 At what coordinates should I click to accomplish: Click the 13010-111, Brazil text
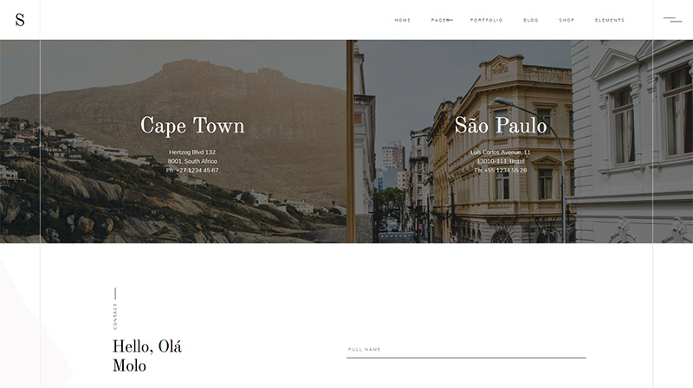tap(501, 161)
